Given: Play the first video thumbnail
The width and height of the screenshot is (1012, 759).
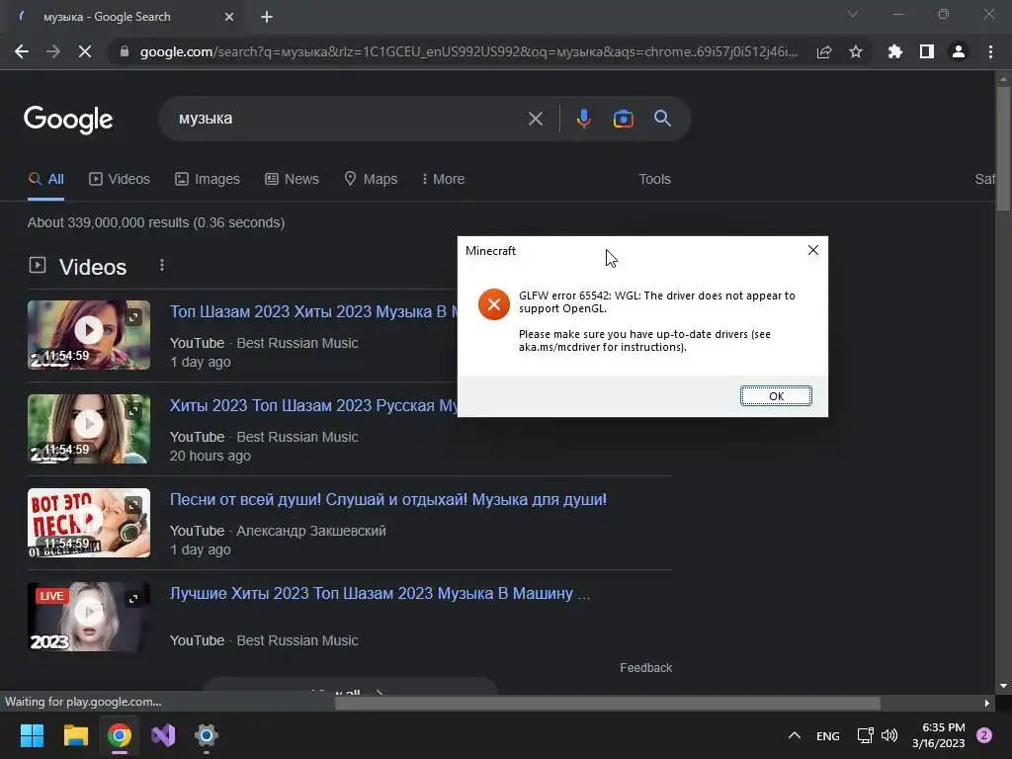Looking at the screenshot, I should point(88,330).
